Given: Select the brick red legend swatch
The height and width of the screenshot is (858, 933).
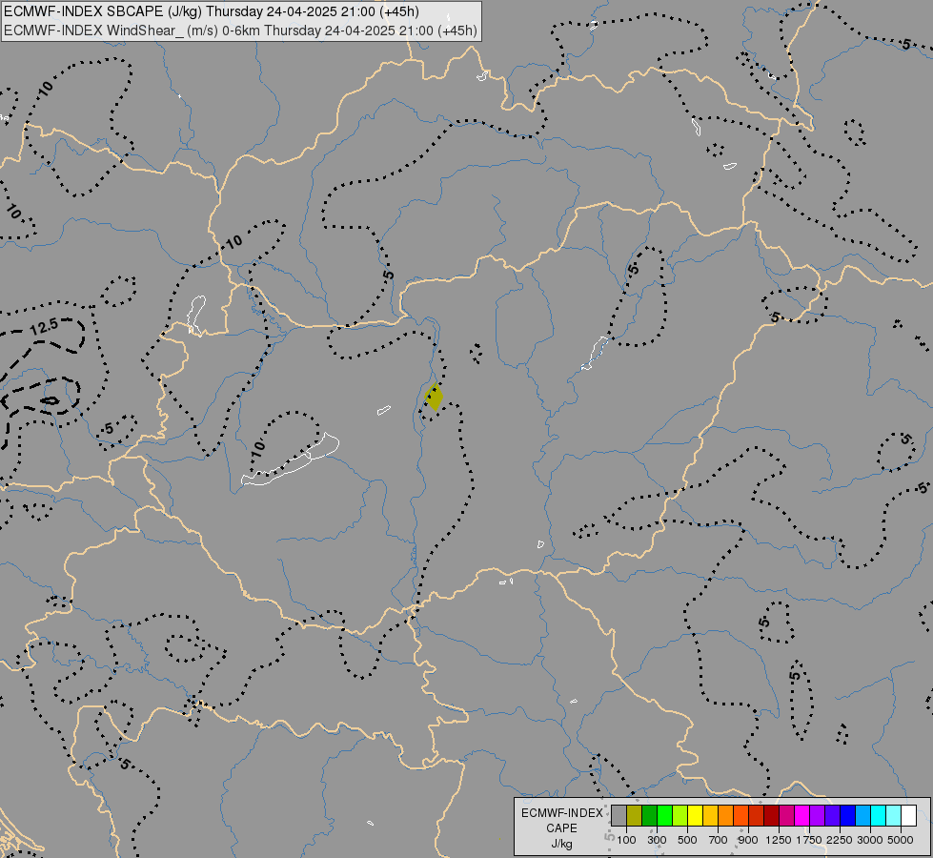Looking at the screenshot, I should coord(757,816).
